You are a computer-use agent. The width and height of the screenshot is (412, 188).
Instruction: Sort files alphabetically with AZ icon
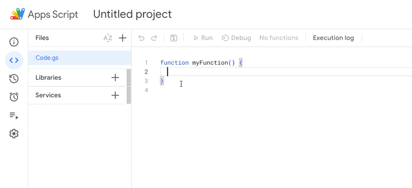coord(108,38)
